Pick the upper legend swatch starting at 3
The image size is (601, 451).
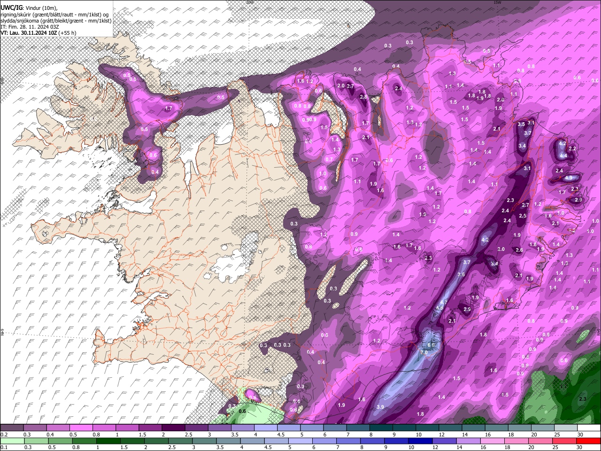tap(220, 428)
